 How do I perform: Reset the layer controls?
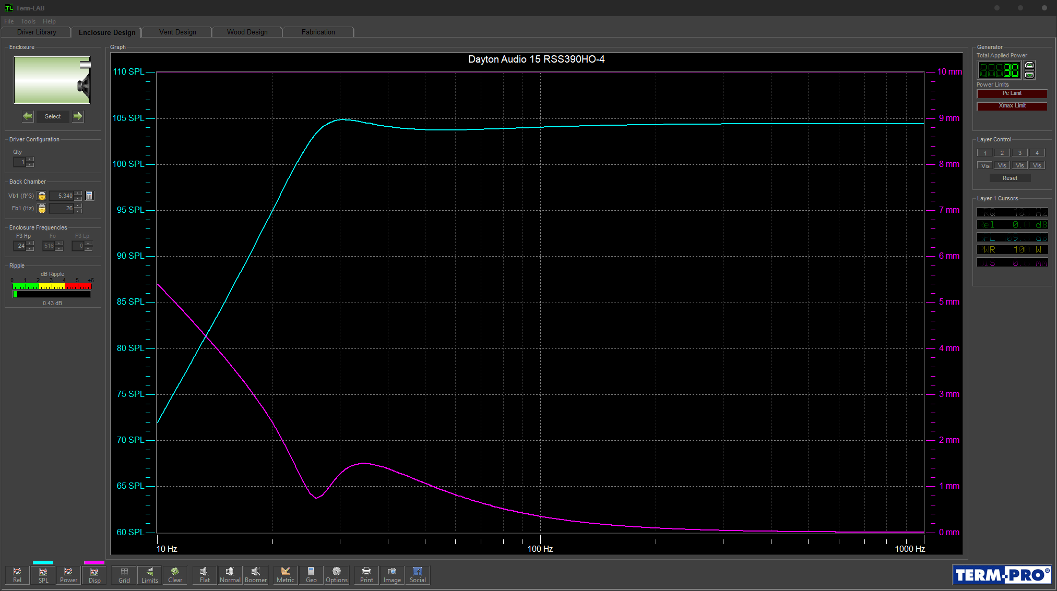point(1010,178)
